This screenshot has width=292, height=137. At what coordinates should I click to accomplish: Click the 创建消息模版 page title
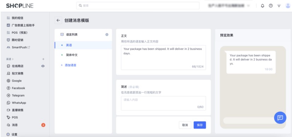(x=77, y=20)
